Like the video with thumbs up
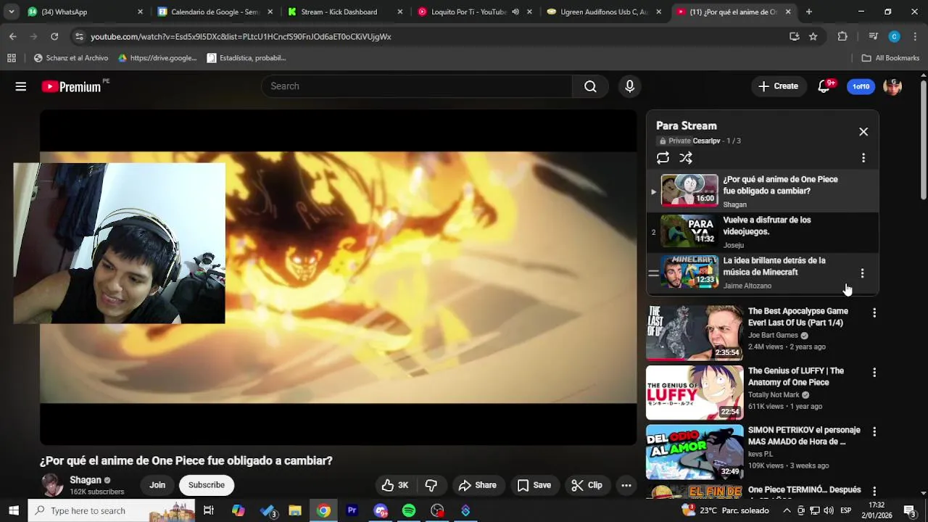The width and height of the screenshot is (928, 522). tap(395, 485)
